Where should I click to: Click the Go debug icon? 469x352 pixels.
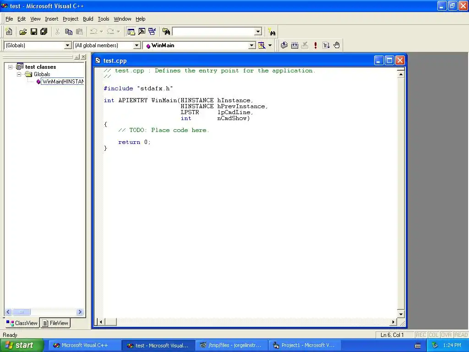click(x=326, y=45)
